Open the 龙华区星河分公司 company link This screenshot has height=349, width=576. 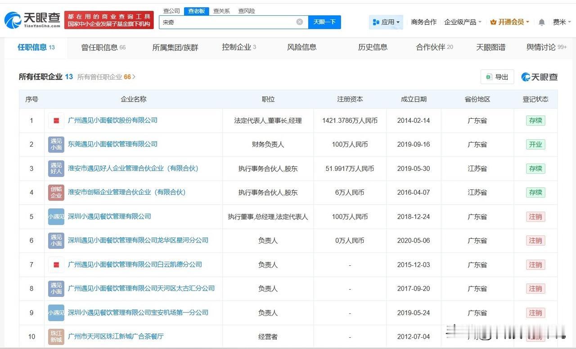(x=138, y=240)
